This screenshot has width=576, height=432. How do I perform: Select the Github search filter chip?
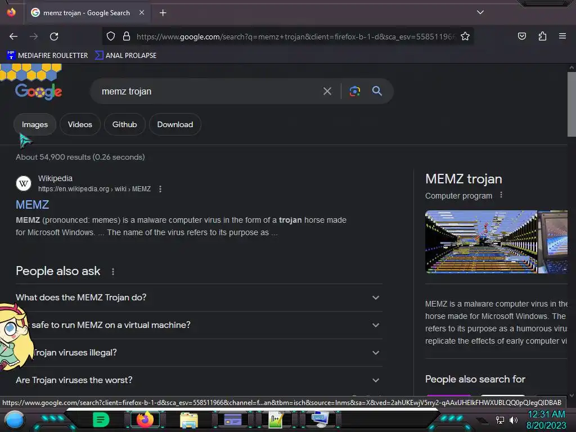[x=124, y=124]
